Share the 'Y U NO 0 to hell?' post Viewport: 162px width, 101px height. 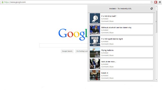111,21
